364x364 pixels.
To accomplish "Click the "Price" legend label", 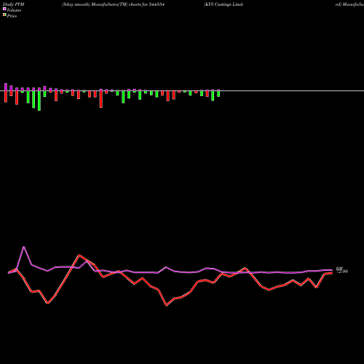I will coord(12,16).
